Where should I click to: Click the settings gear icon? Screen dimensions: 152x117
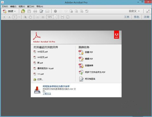click(55, 11)
